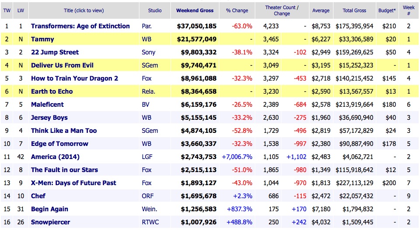View How to Train Your Dragon 2
Screen dimensions: 420x230
74,78
